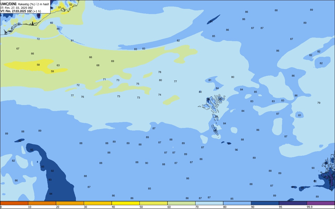Click the legend tick label 30

85,207
